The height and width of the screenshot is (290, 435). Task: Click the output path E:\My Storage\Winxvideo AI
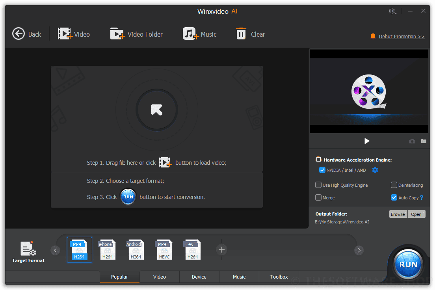point(342,222)
